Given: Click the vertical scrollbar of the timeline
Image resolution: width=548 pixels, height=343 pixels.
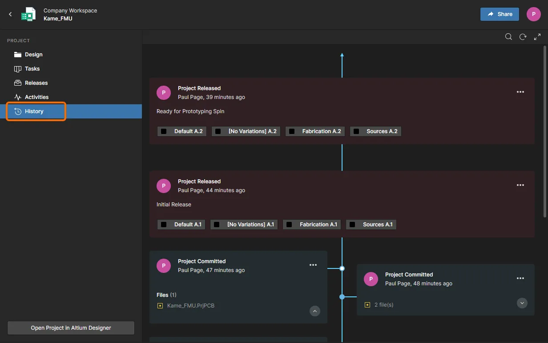Looking at the screenshot, I should pos(545,131).
